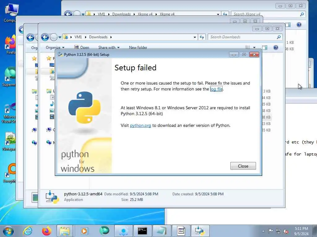Click the Python Setup title bar icon
The height and width of the screenshot is (237, 317).
pos(60,54)
